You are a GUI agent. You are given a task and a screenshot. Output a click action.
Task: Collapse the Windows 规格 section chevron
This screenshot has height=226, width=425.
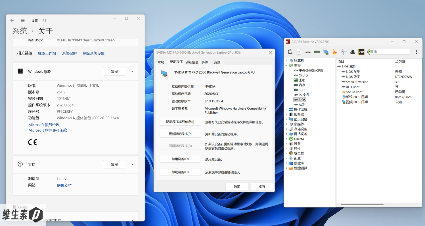pyautogui.click(x=132, y=72)
